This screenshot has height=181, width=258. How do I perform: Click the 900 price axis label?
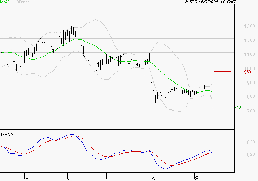point(251,83)
